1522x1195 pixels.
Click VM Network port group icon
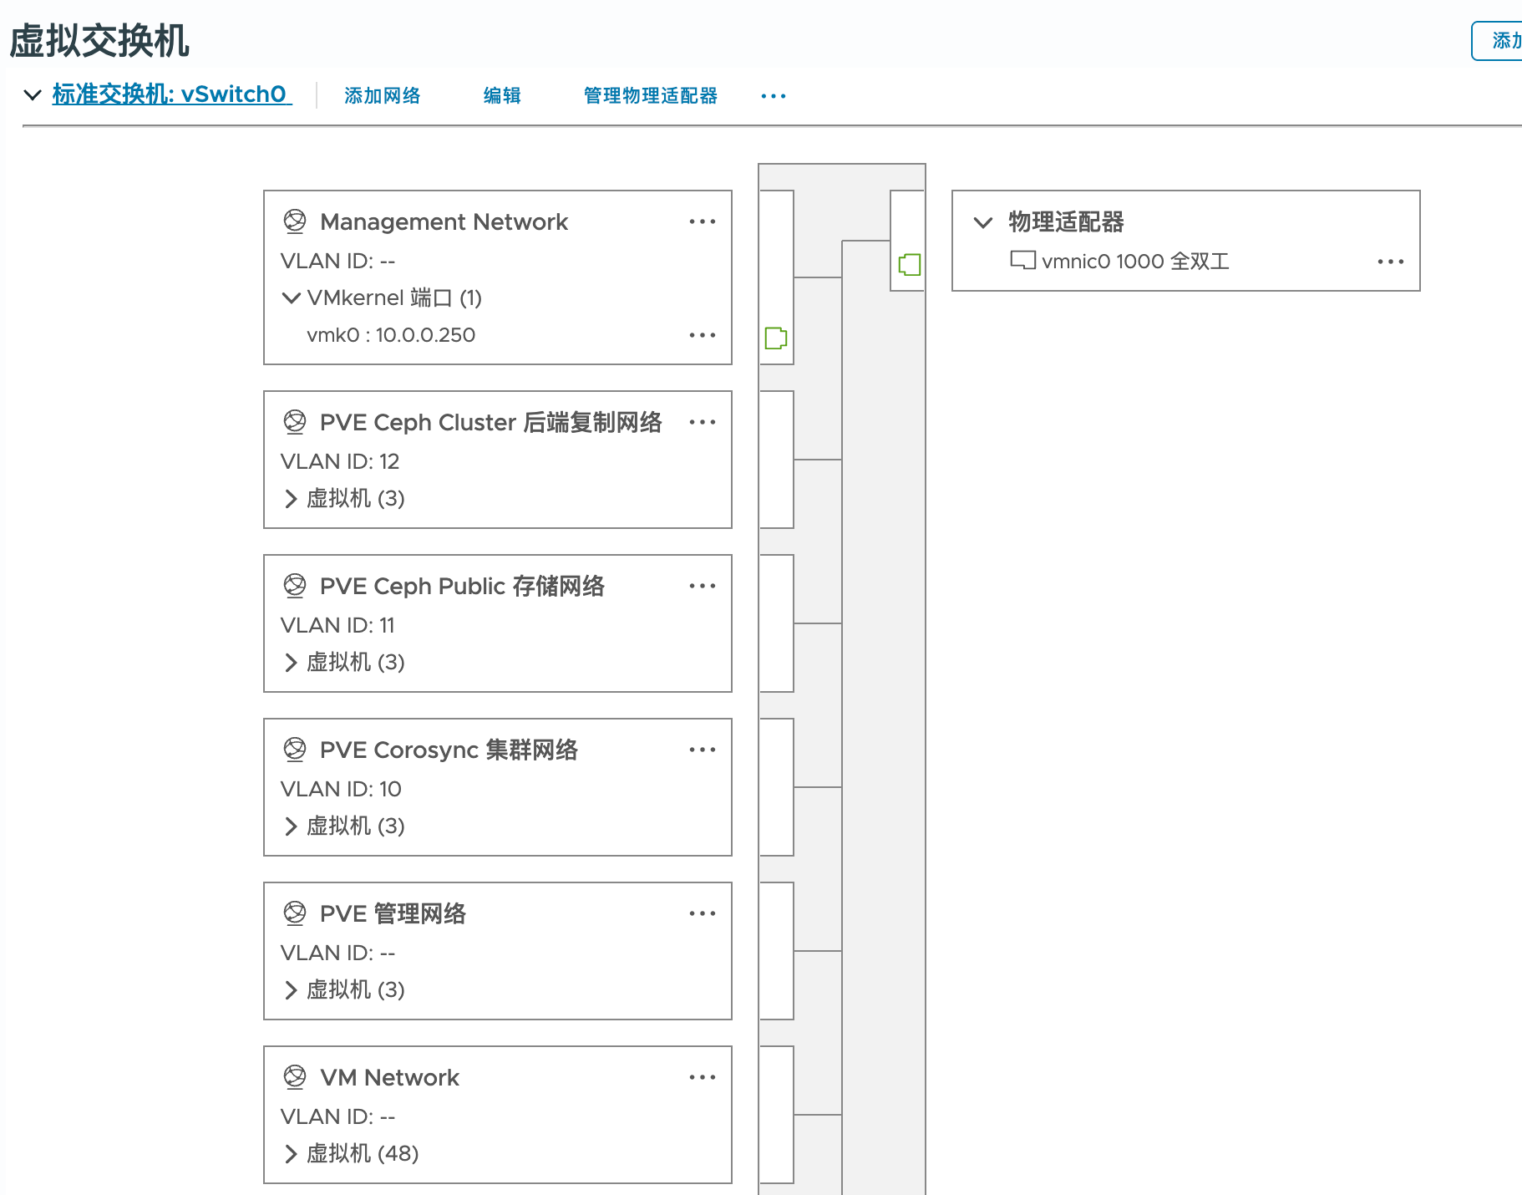[295, 1077]
